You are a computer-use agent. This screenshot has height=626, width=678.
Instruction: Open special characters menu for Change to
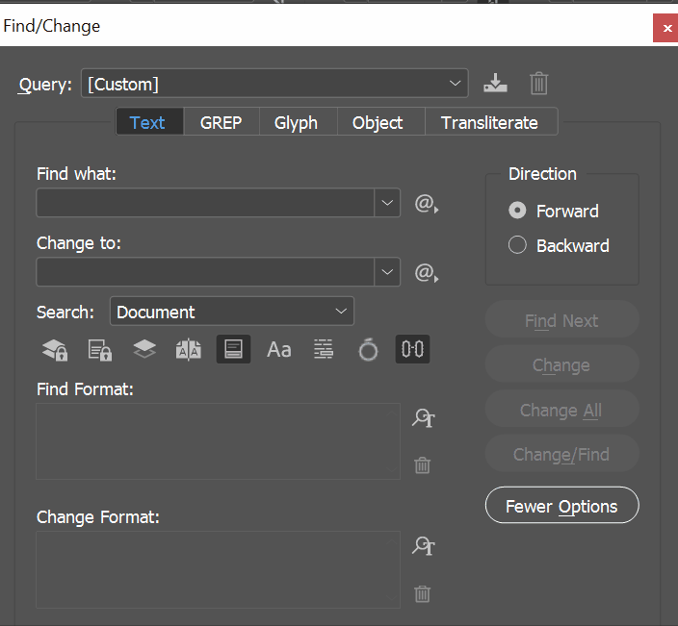point(426,273)
